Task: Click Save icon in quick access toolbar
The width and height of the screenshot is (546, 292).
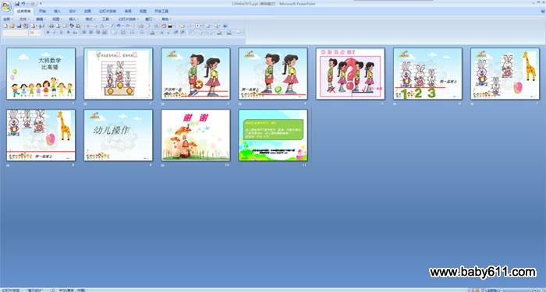Action: (17, 3)
